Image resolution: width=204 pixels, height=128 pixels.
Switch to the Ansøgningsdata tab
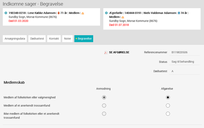[15, 39]
